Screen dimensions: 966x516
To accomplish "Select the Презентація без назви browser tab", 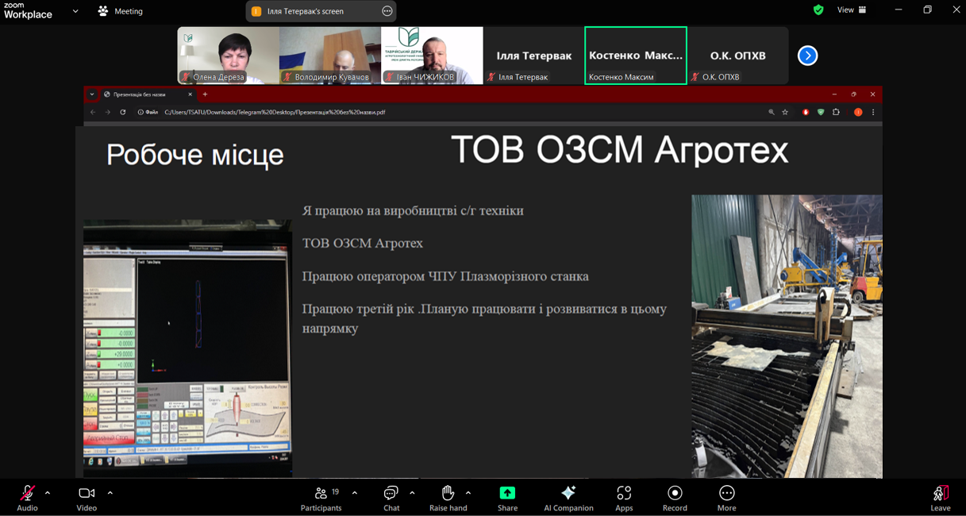I will 147,94.
